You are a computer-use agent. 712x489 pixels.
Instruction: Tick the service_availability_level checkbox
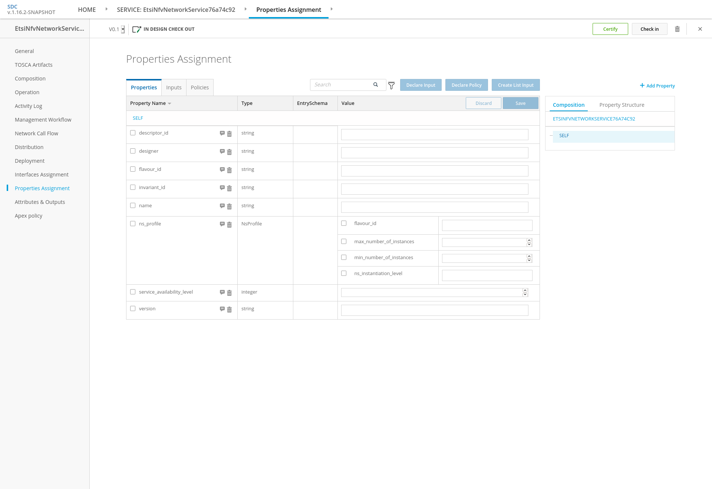[x=133, y=292]
